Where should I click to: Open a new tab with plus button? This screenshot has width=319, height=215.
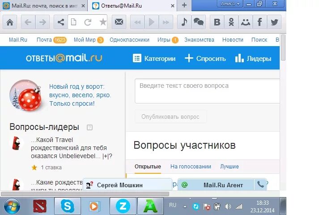184,5
